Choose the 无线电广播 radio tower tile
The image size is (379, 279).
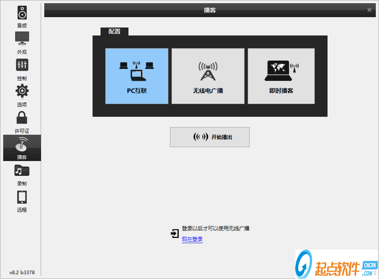[x=208, y=76]
